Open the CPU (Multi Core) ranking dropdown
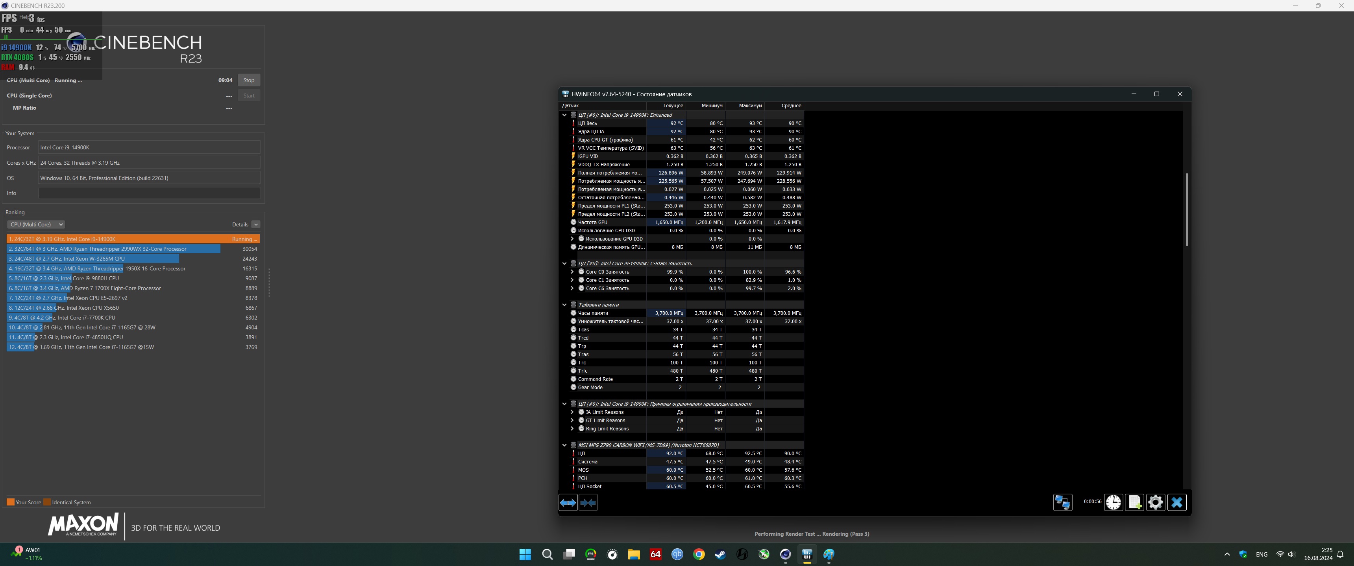 coord(36,224)
